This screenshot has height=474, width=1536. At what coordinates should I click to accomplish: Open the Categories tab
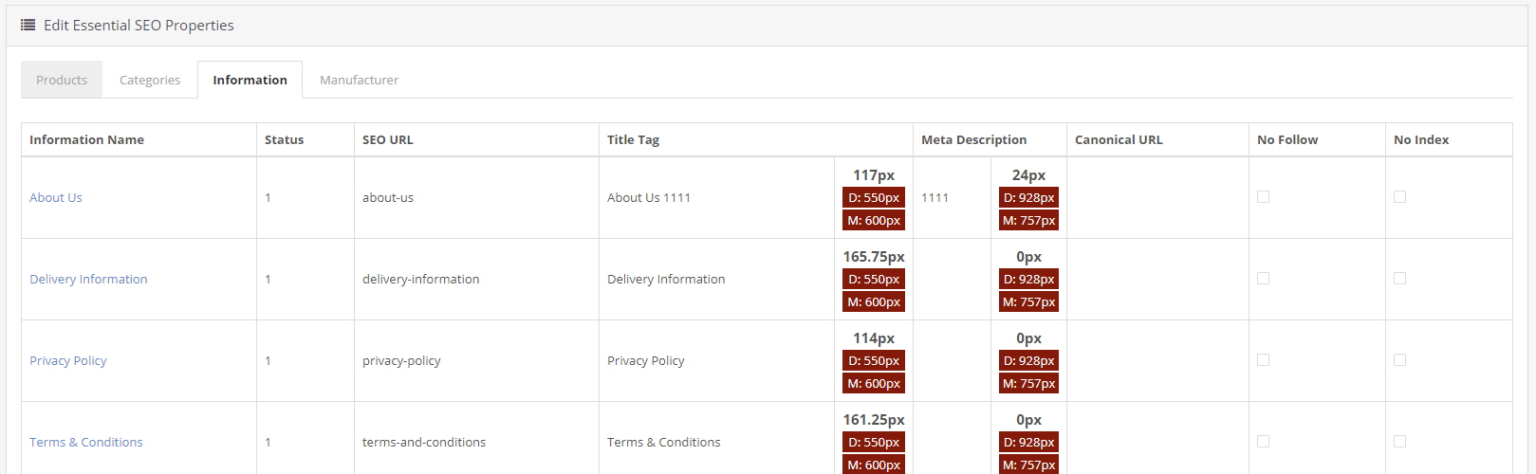[150, 80]
